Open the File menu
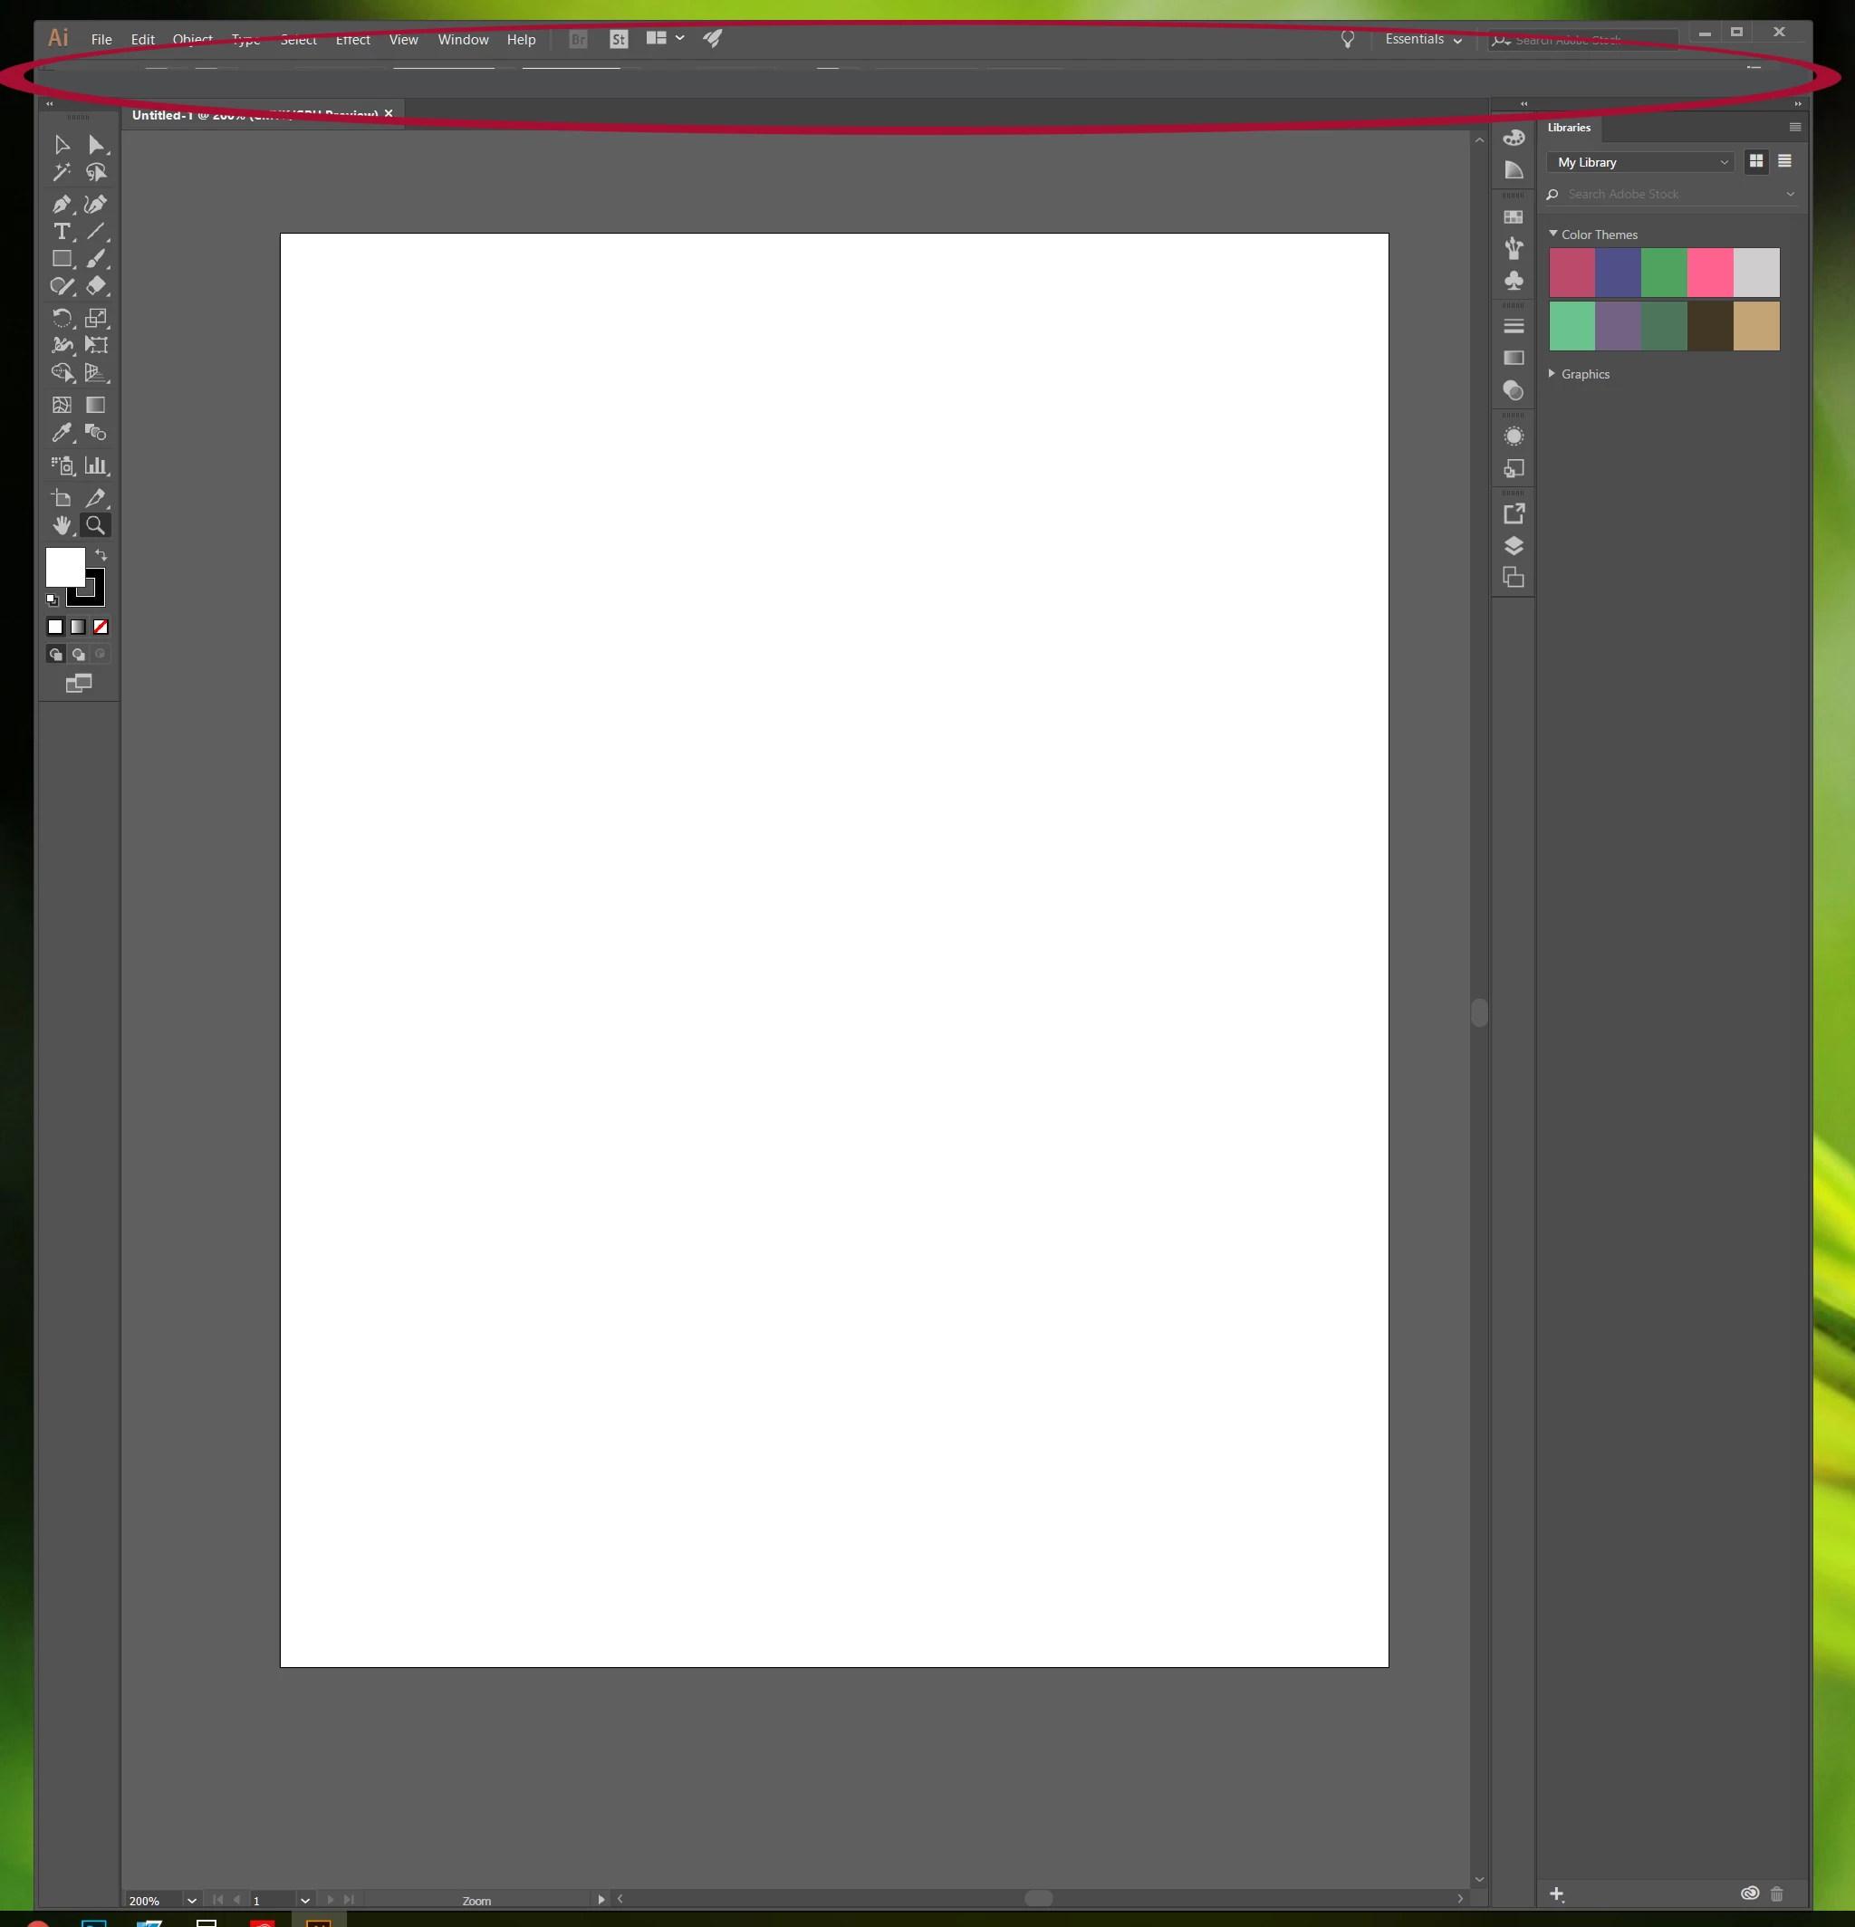The image size is (1855, 1927). pyautogui.click(x=101, y=39)
